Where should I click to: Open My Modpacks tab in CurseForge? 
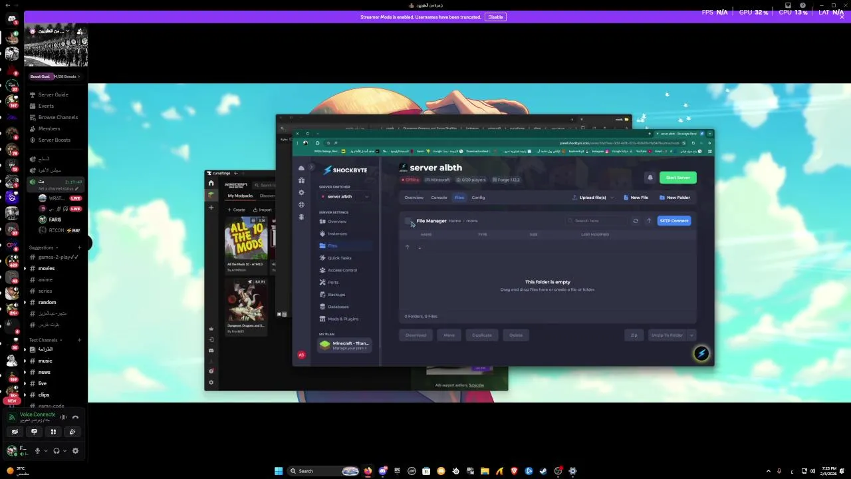(x=240, y=196)
